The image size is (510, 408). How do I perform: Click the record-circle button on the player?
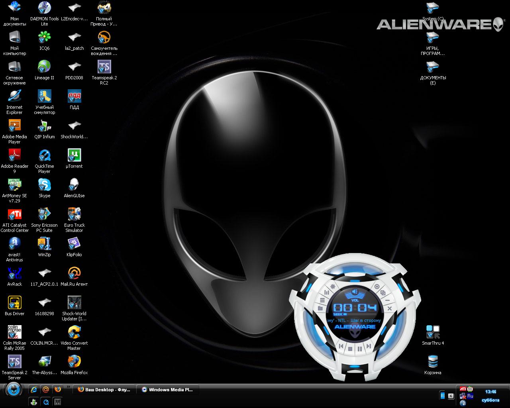point(377,286)
